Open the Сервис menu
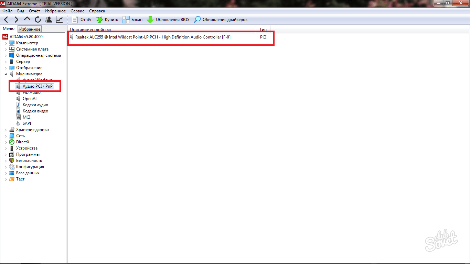470x264 pixels. pos(77,11)
